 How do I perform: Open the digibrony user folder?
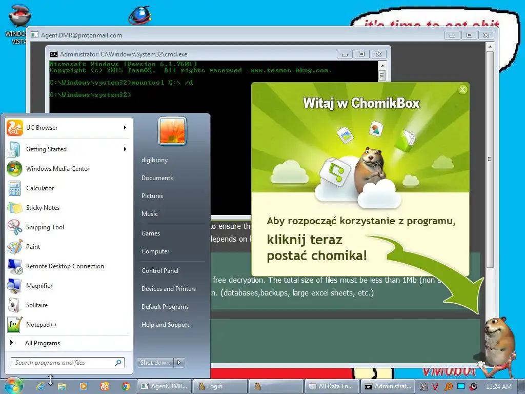pos(155,160)
